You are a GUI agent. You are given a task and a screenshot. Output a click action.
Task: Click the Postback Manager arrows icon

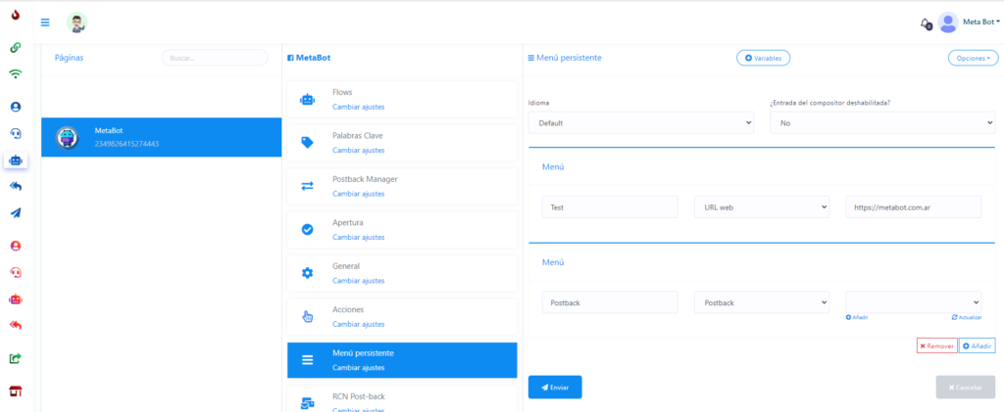pos(307,187)
